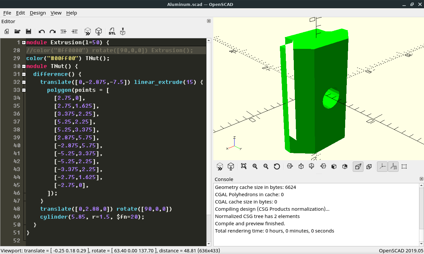The height and width of the screenshot is (254, 424).
Task: Run Render from the editor toolbar
Action: click(x=98, y=31)
